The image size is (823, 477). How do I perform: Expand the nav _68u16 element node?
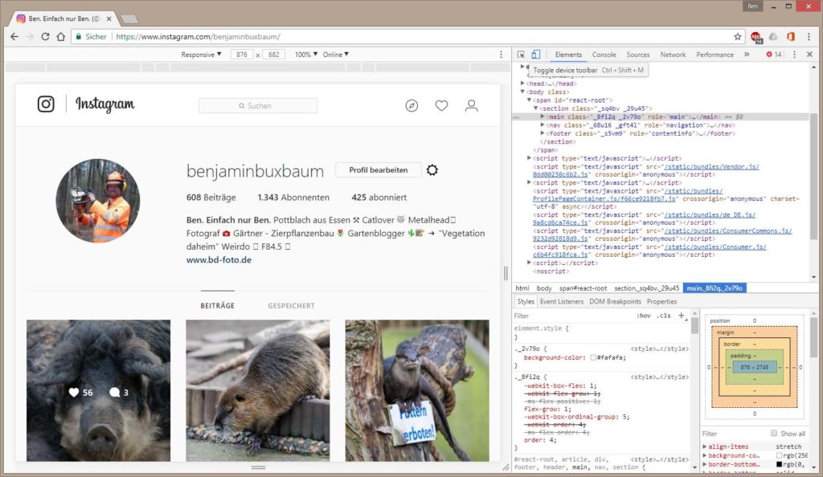tap(543, 125)
